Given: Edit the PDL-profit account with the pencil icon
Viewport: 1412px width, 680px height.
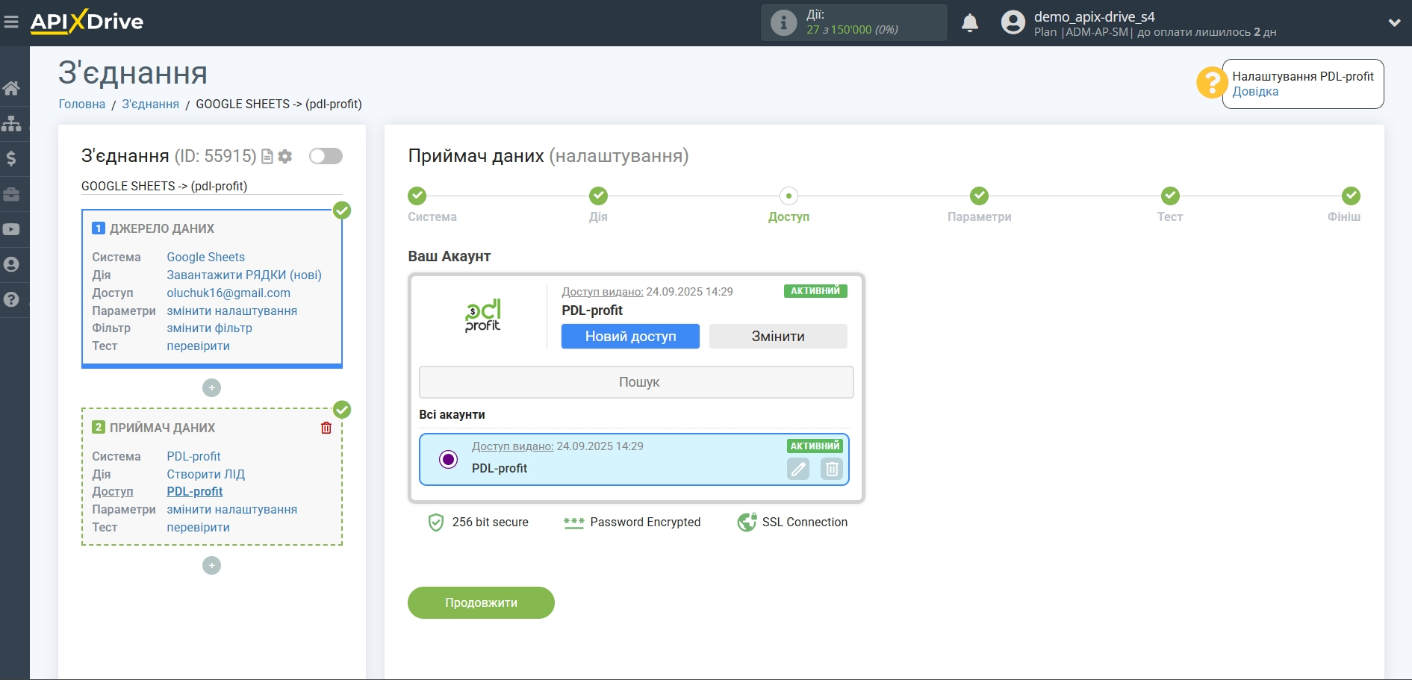Looking at the screenshot, I should pos(798,469).
